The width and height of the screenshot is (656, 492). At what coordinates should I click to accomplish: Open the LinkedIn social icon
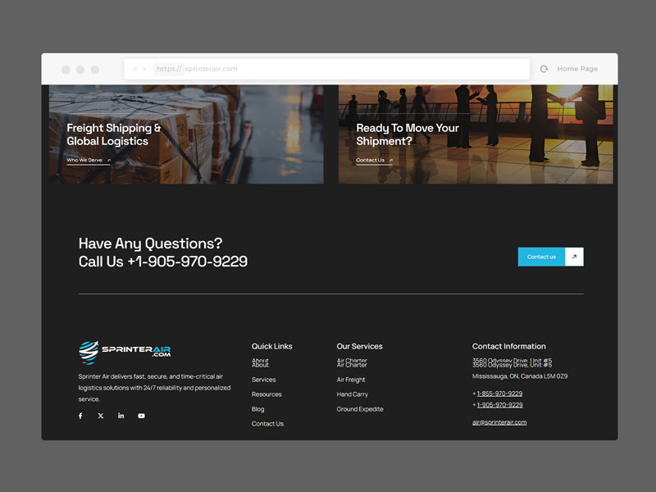[x=121, y=416]
